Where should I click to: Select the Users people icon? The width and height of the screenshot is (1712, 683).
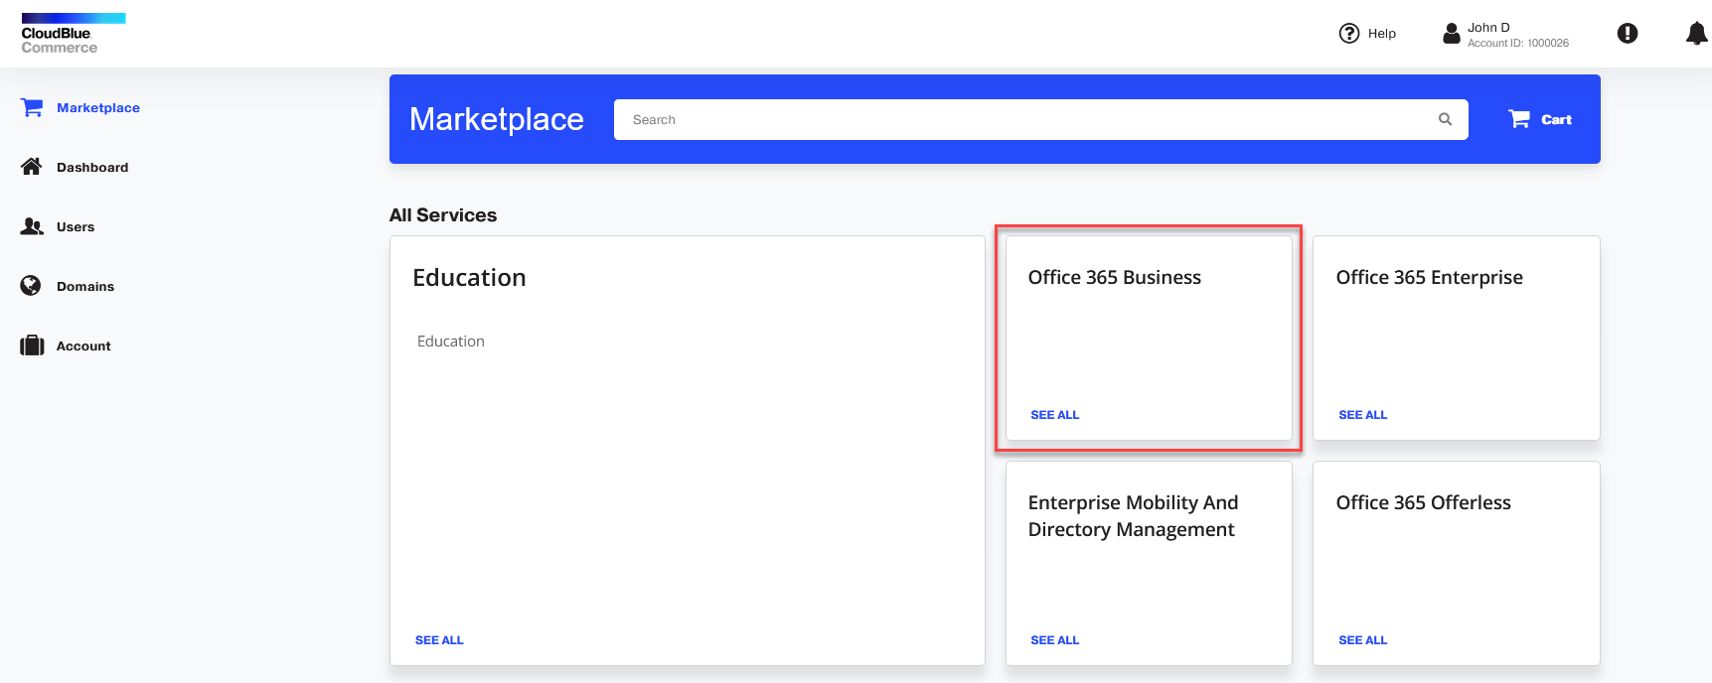(32, 226)
